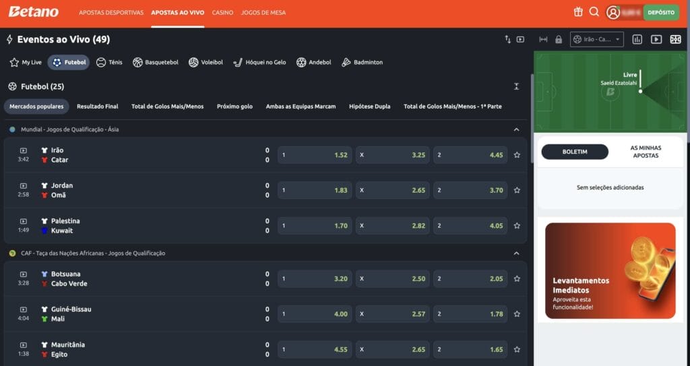Bet on Egito win at odds 1.65

(470, 349)
